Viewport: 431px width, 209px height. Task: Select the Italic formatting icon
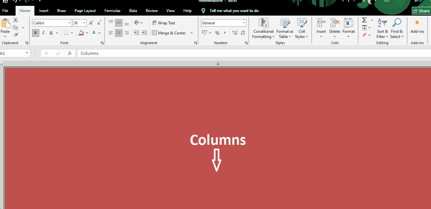pyautogui.click(x=43, y=33)
